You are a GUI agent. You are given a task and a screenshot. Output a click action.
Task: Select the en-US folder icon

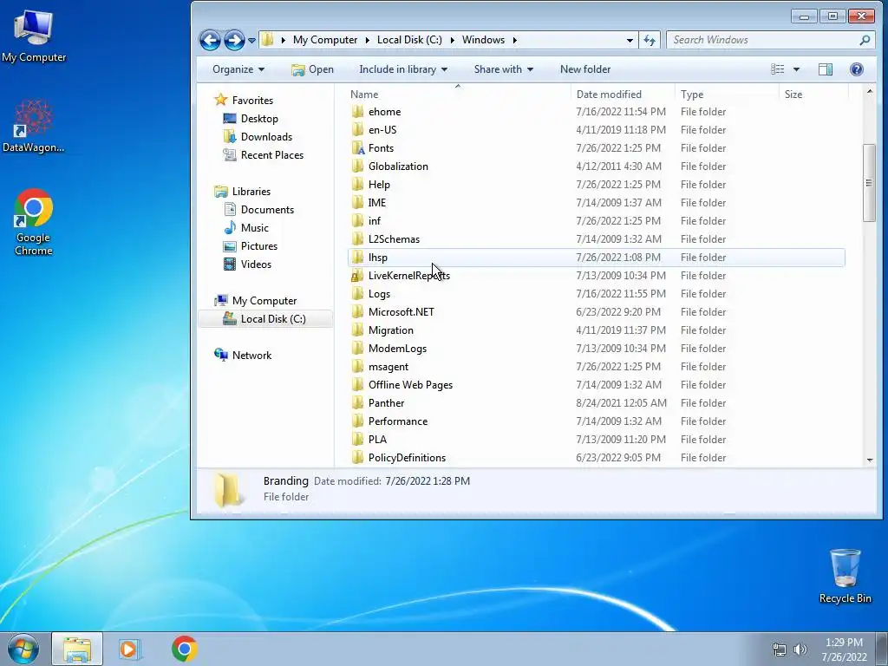(x=357, y=130)
